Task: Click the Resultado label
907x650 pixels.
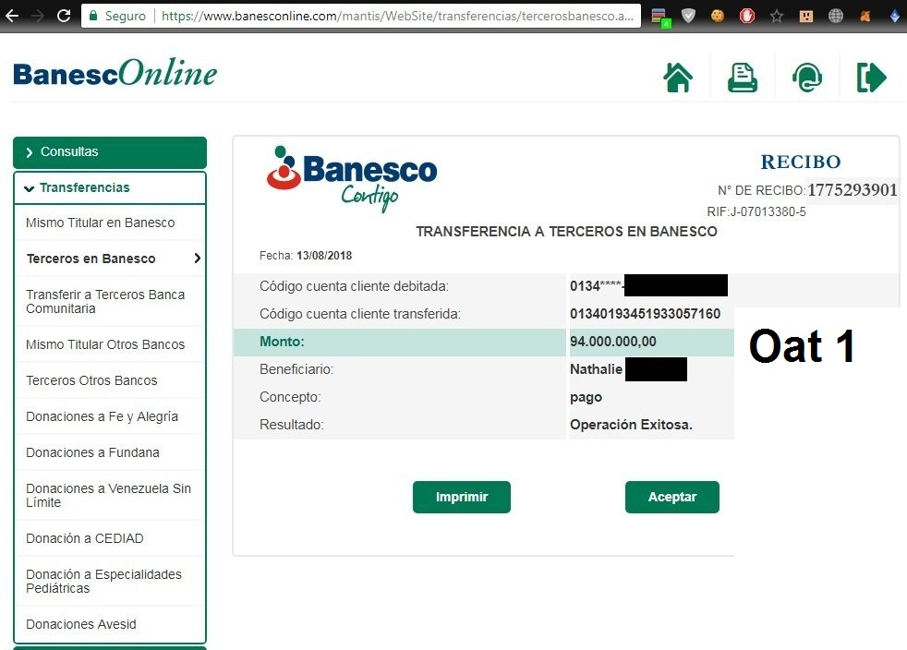Action: pos(291,425)
